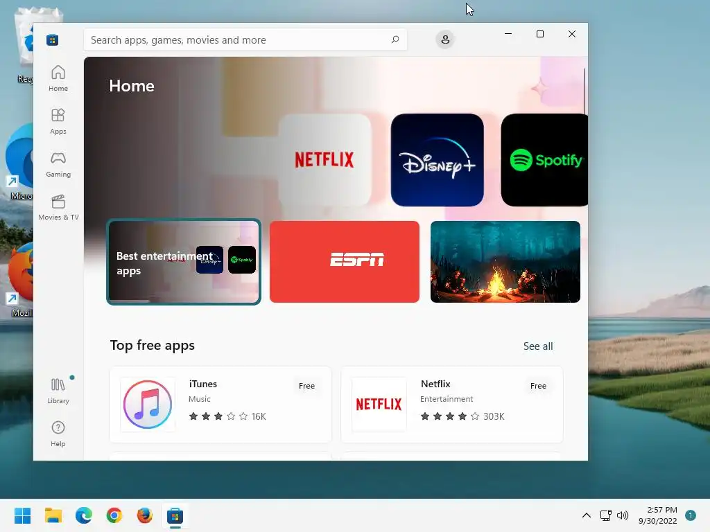Click Entertainment category under Netflix
This screenshot has height=532, width=710.
click(447, 399)
